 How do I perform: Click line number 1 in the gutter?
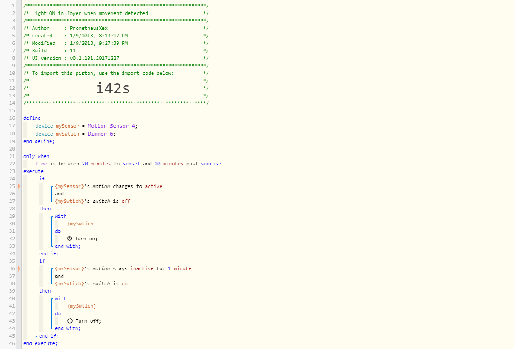pyautogui.click(x=14, y=6)
